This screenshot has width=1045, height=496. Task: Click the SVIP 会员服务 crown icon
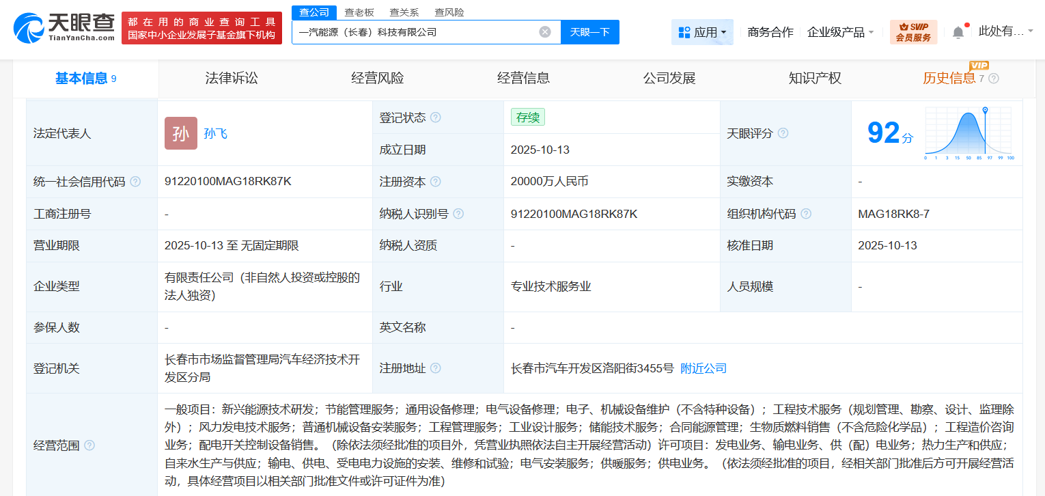click(904, 26)
